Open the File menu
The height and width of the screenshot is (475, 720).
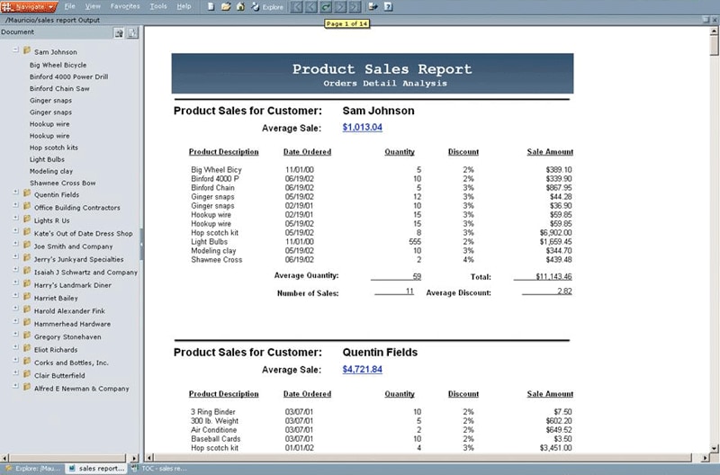point(70,6)
